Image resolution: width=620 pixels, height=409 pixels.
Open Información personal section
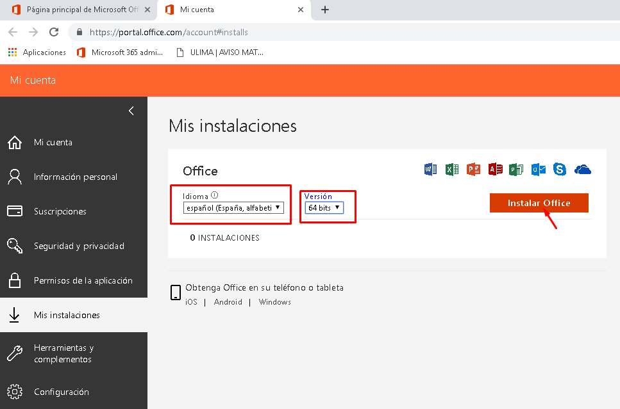pos(74,177)
